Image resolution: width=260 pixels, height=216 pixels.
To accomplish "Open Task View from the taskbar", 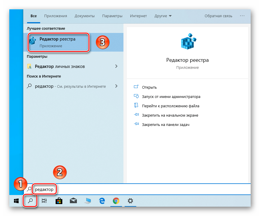I will (44, 201).
